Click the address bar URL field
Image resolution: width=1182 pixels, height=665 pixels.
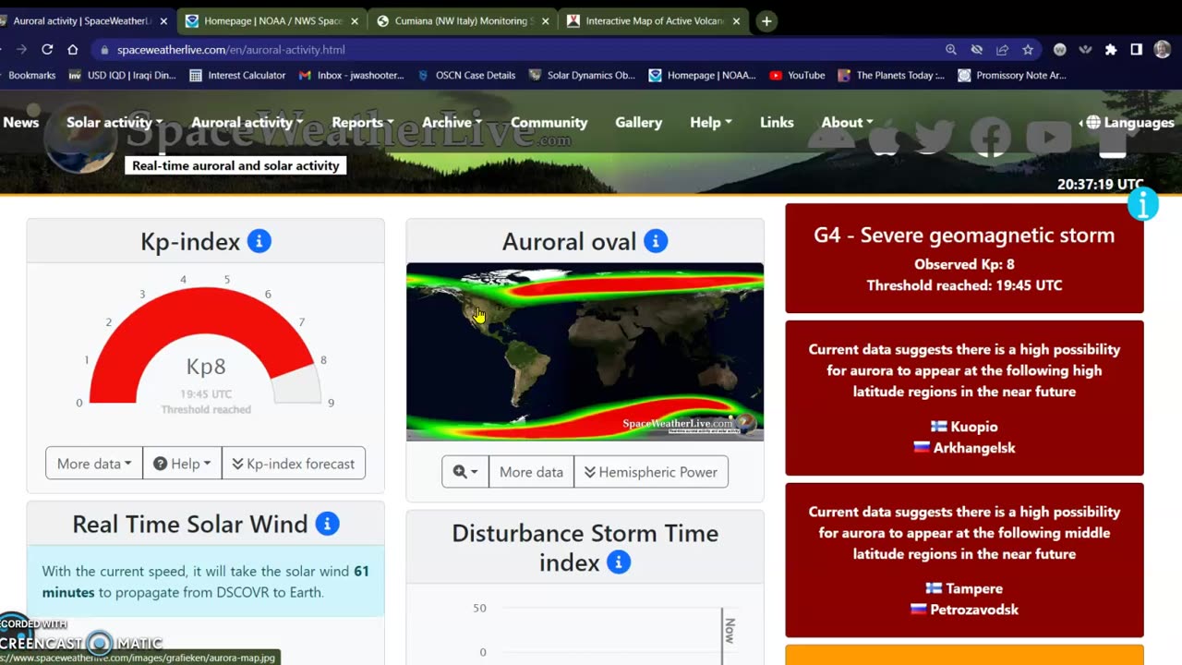[517, 50]
